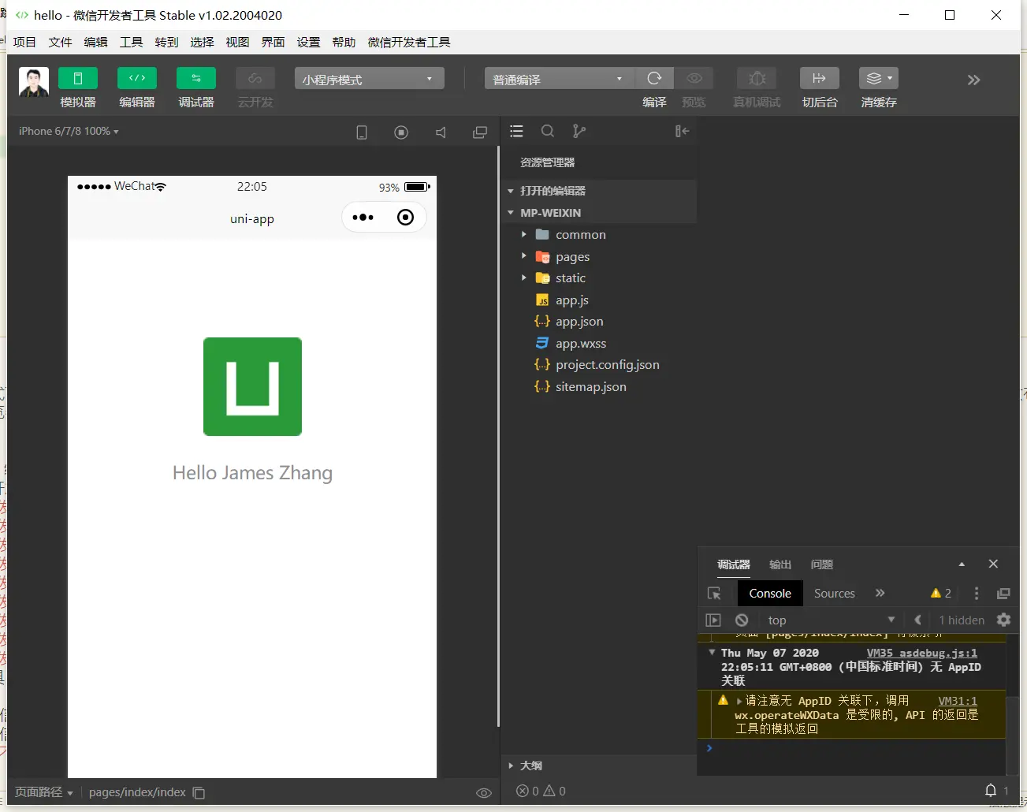
Task: Collapse the 打开的编辑器 section
Action: click(599, 191)
